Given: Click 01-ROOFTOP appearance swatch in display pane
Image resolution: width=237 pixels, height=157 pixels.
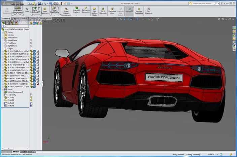Looking at the screenshot, I should pos(37,59).
